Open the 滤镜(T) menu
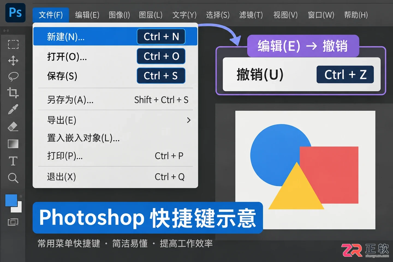This screenshot has width=393, height=262. (x=251, y=15)
